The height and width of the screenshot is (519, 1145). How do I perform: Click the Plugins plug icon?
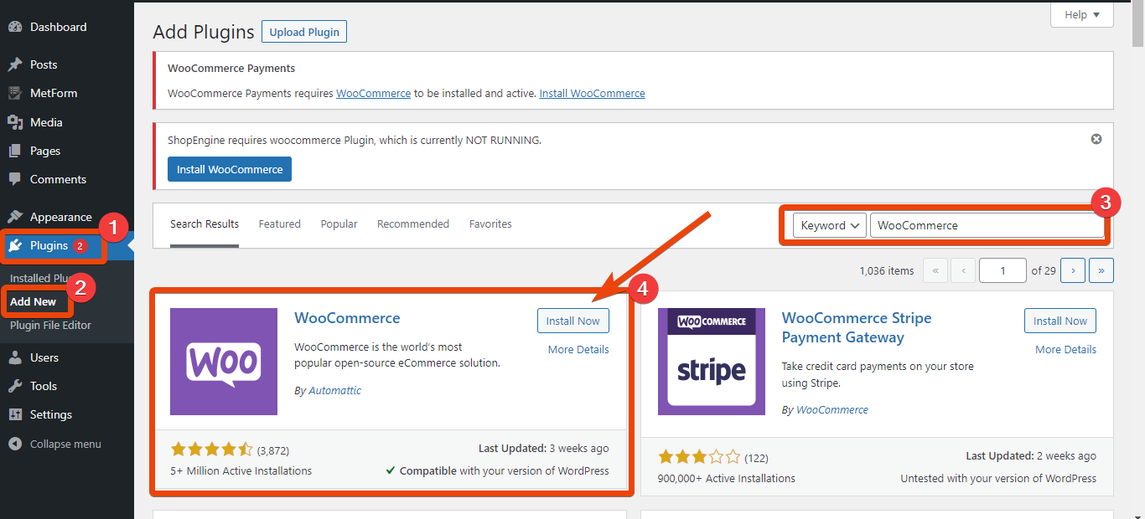coord(15,245)
